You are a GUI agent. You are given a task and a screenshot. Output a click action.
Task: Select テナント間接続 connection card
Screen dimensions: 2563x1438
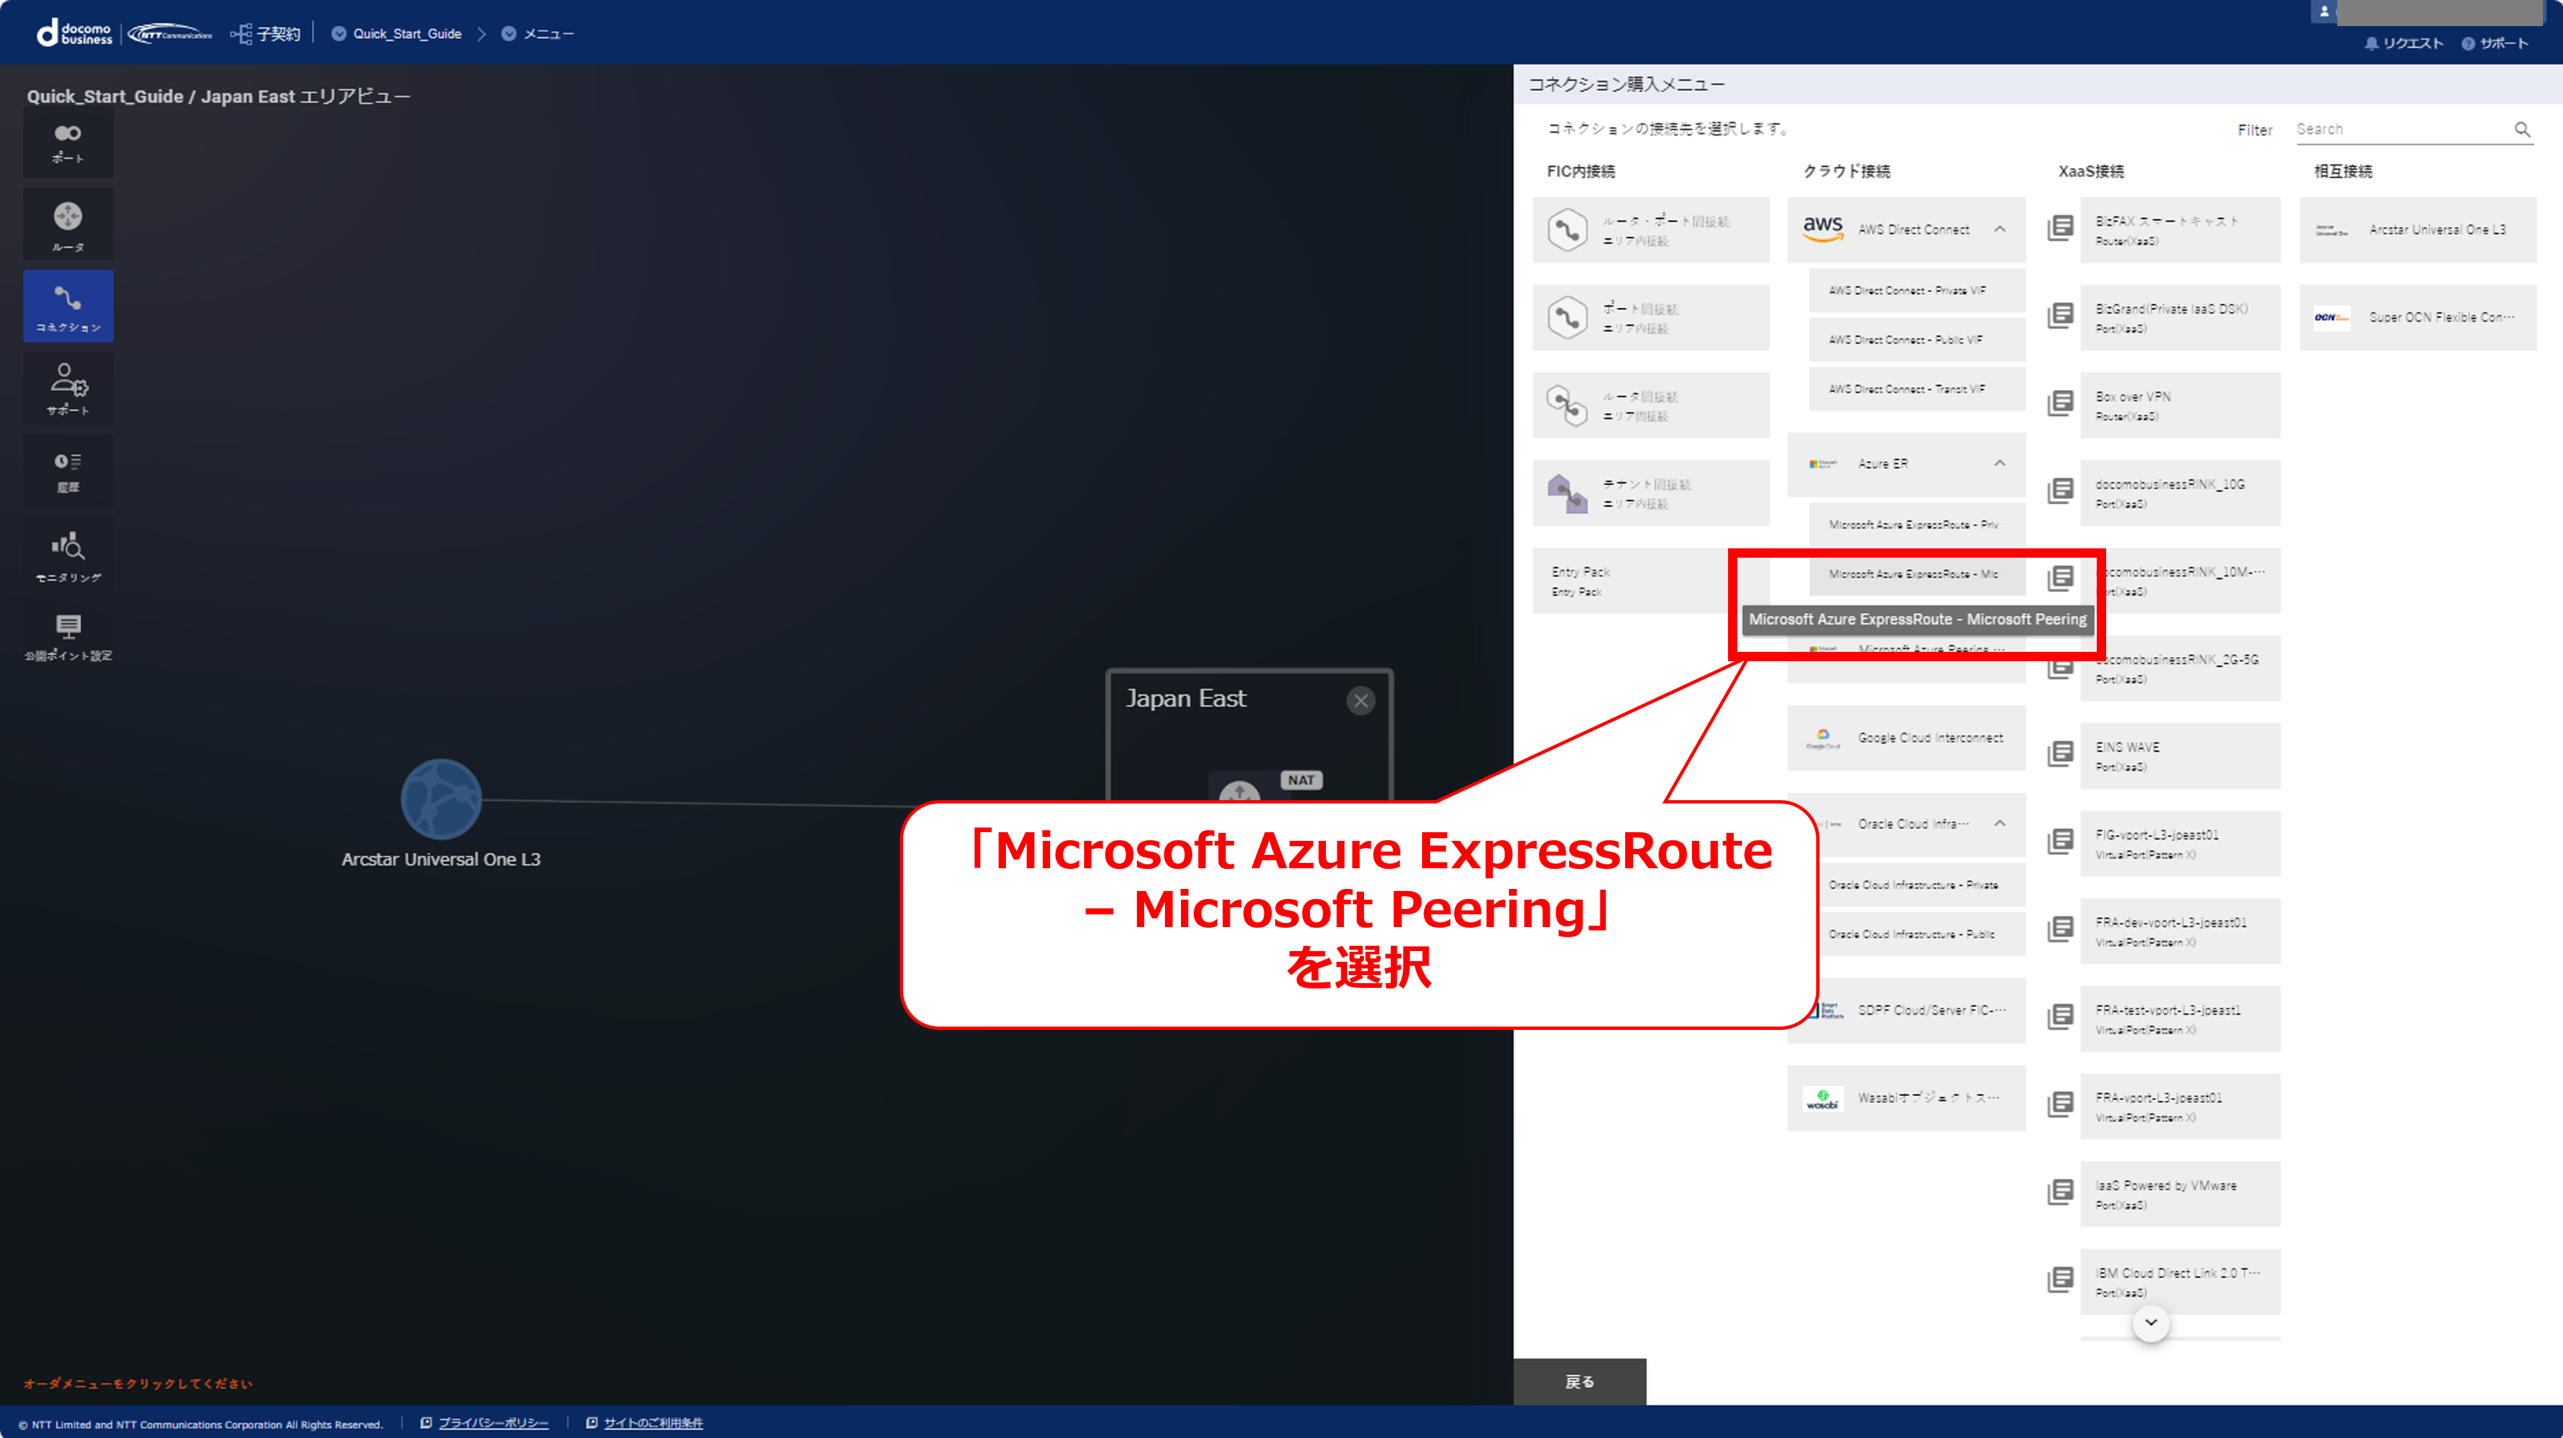coord(1651,493)
